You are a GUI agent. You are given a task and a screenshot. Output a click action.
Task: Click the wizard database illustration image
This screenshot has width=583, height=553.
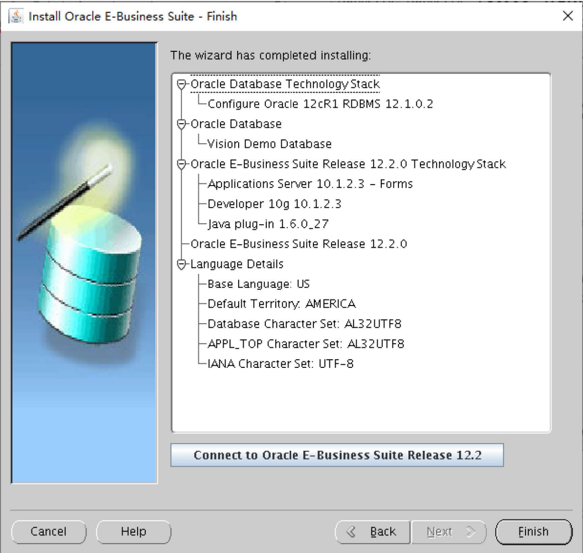point(85,263)
